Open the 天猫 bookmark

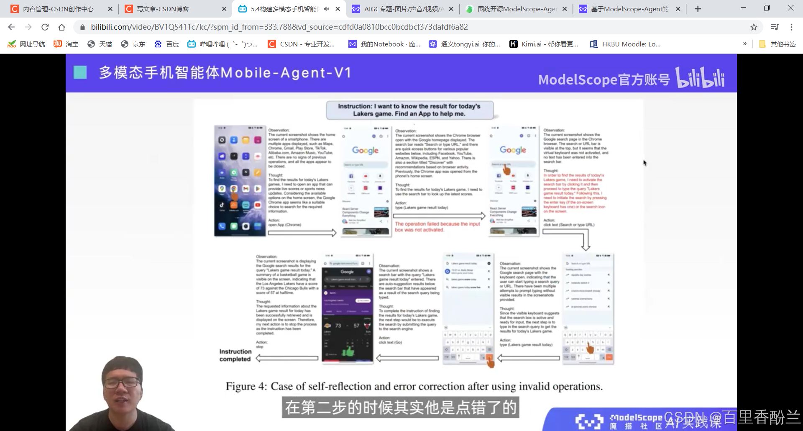[100, 44]
